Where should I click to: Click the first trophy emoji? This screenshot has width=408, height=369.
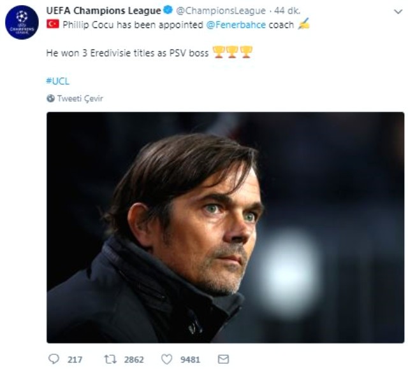pos(219,52)
